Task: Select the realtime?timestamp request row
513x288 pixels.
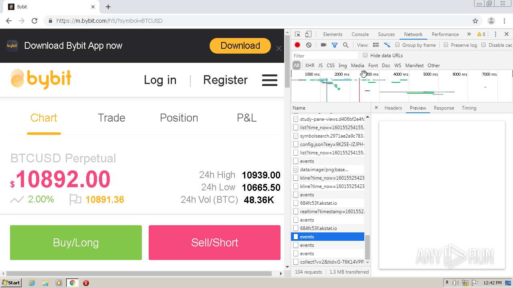Action: point(328,212)
